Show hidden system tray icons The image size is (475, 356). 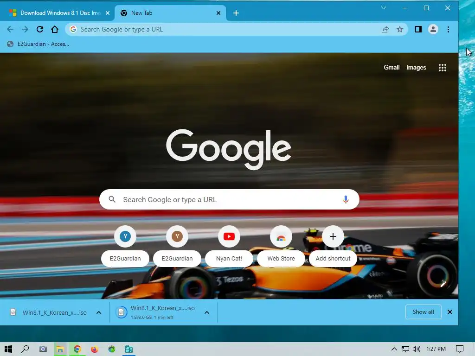point(394,349)
